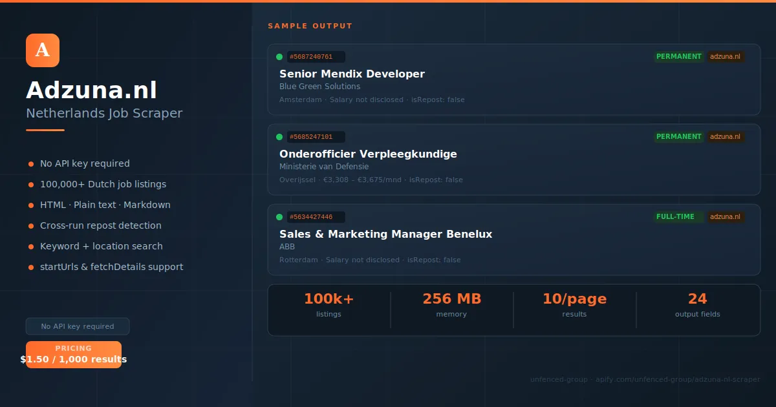The height and width of the screenshot is (407, 776).
Task: Click the adzuna.nl source badge on the top card
Action: coord(726,56)
